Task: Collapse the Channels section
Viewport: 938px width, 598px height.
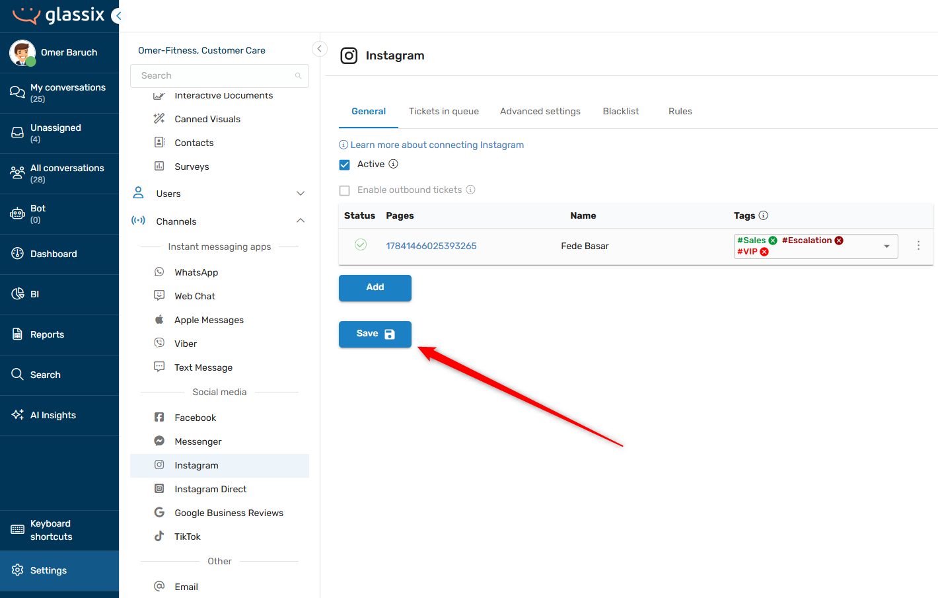Action: [x=301, y=221]
